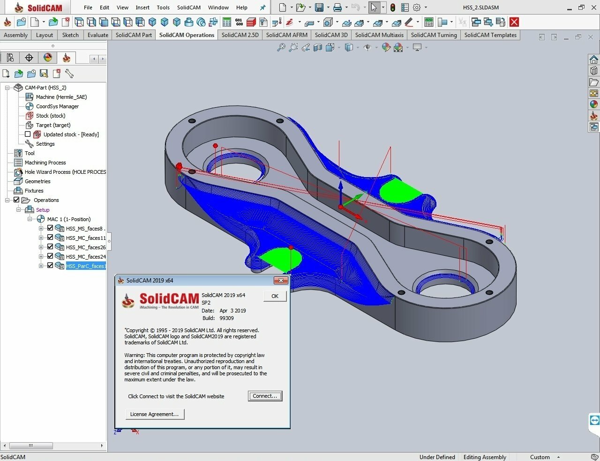Open the G01/G00 G-code generation tool

click(x=240, y=22)
